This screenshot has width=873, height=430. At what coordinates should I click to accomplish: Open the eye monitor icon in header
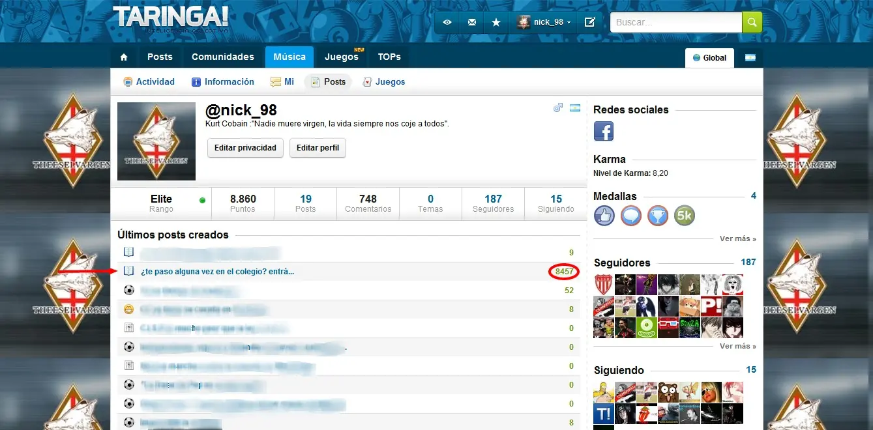click(447, 22)
